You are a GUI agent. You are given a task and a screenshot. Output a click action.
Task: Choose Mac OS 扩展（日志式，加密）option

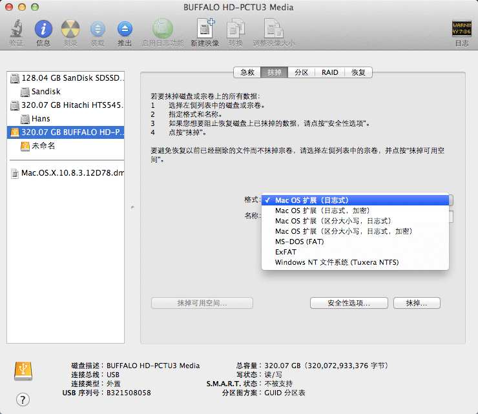click(x=355, y=211)
